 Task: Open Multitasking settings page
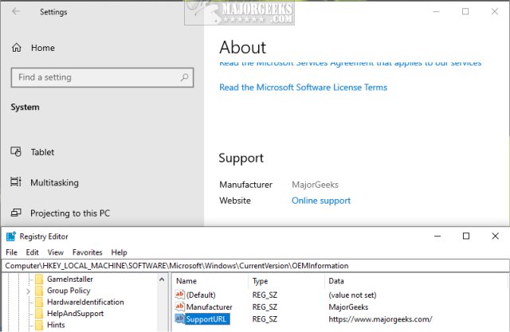pos(55,182)
